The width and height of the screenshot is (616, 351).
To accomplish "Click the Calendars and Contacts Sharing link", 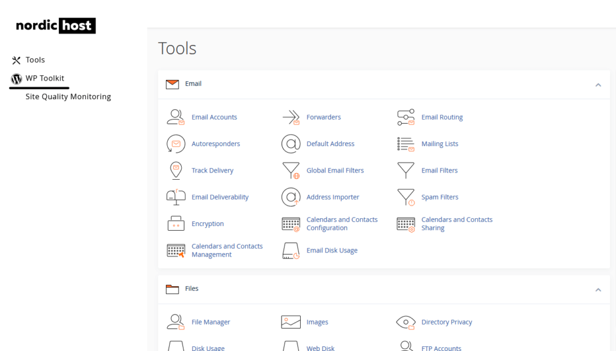I will point(456,224).
